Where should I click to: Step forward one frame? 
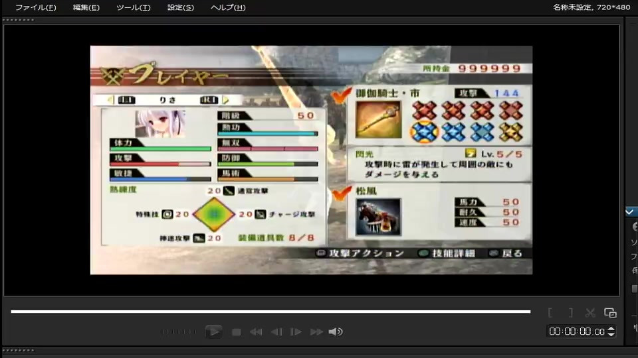tap(296, 332)
